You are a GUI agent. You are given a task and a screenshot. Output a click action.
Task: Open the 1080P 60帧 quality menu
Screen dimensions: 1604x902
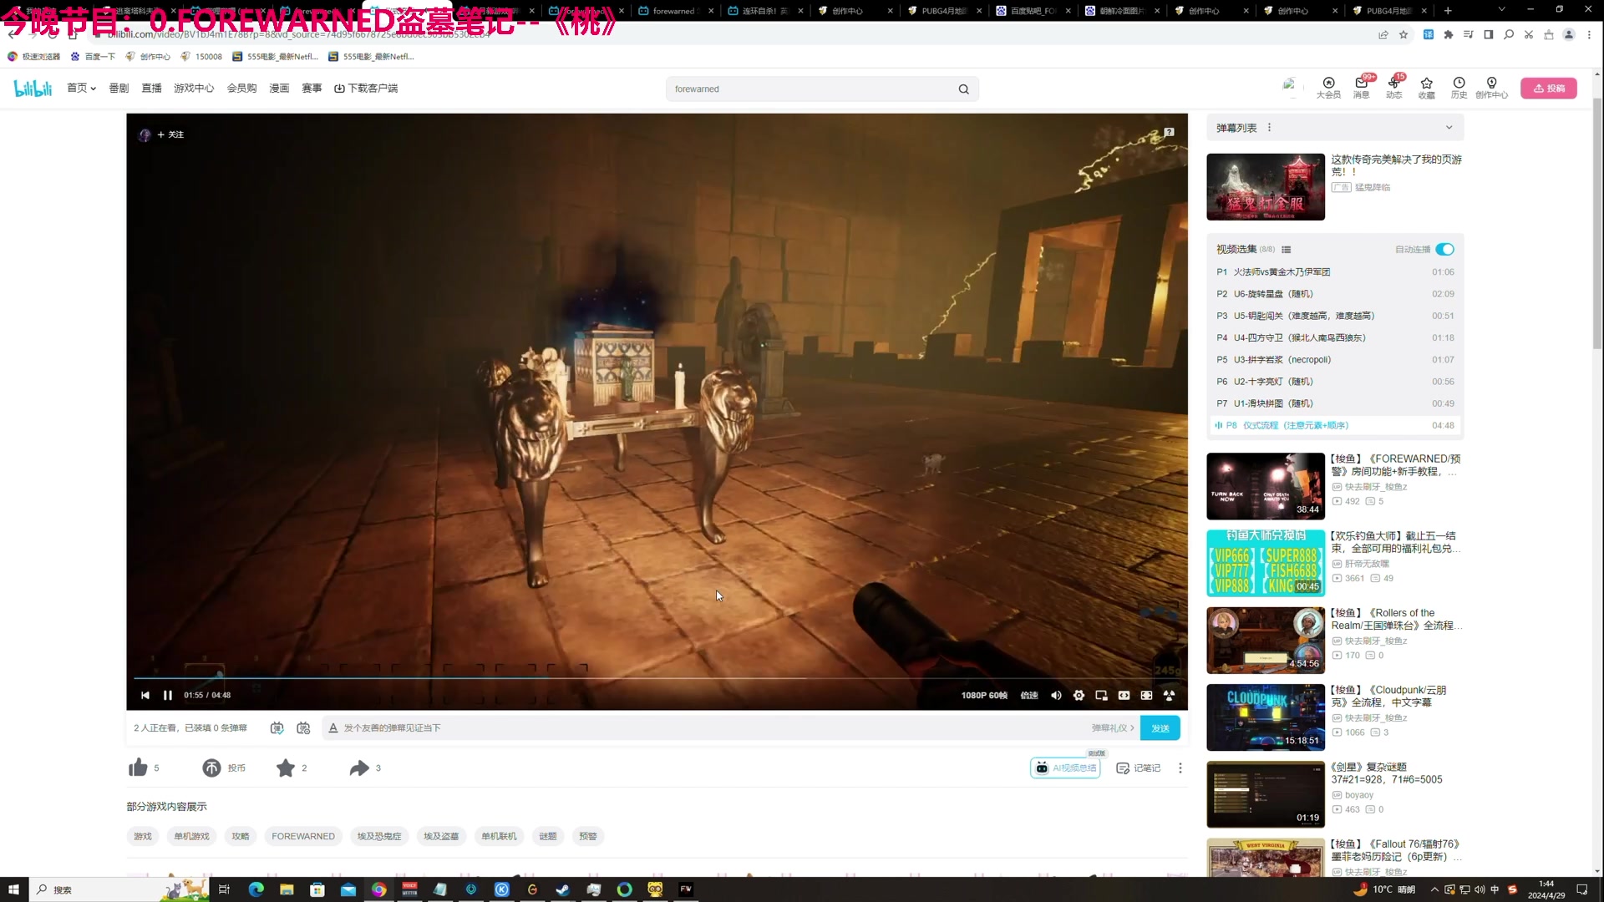point(984,695)
